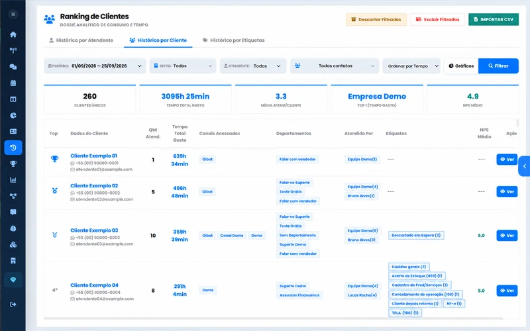
Task: Open the Todos contatos dropdown
Action: pyautogui.click(x=335, y=66)
